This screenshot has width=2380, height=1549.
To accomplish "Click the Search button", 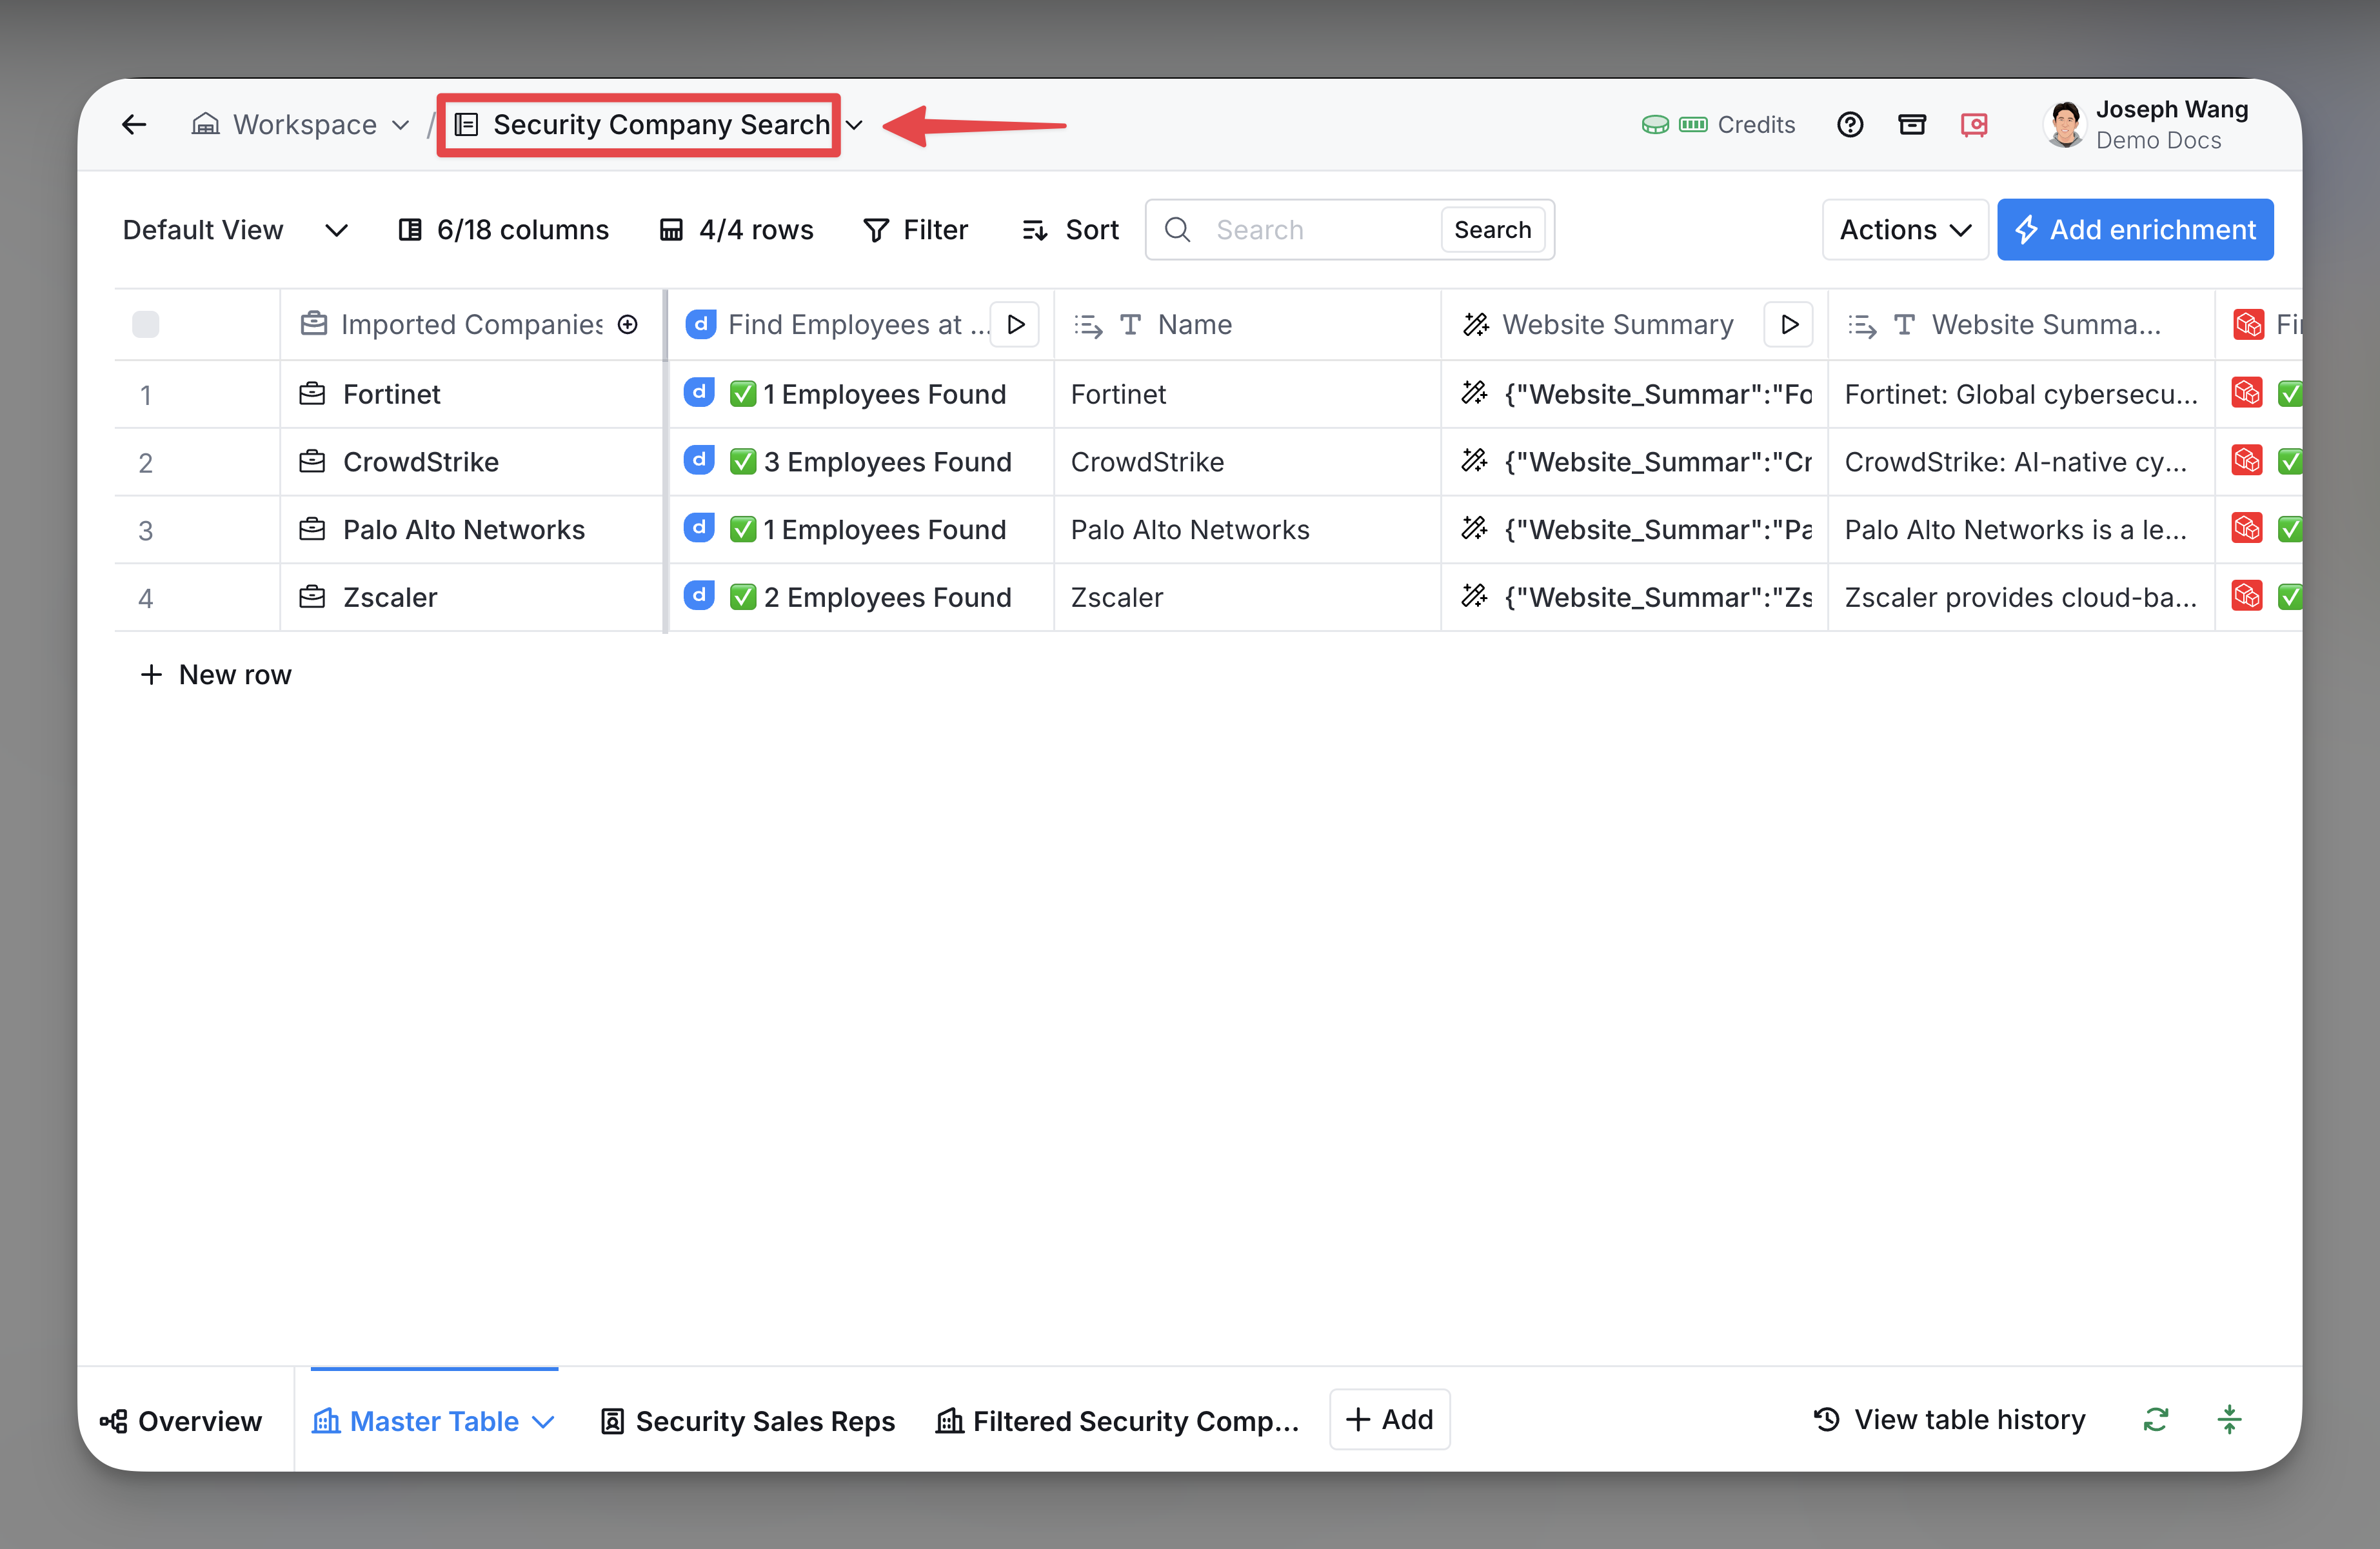I will pos(1492,230).
